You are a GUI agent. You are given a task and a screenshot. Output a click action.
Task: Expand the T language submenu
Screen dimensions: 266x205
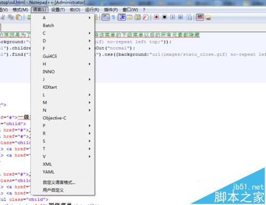coord(63,149)
